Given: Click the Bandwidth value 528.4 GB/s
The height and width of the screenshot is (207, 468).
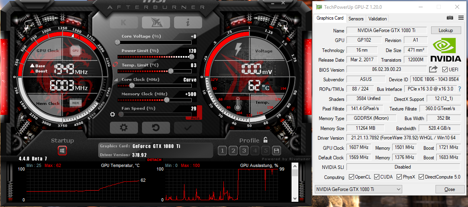Looking at the screenshot, I should point(440,128).
